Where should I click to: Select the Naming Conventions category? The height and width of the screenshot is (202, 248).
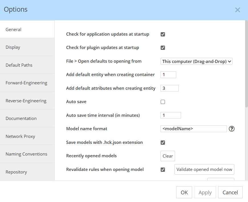coord(26,154)
